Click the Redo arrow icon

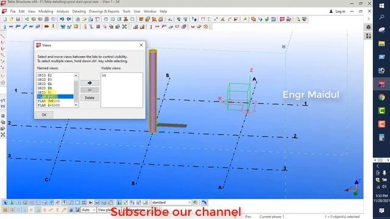tap(69, 19)
